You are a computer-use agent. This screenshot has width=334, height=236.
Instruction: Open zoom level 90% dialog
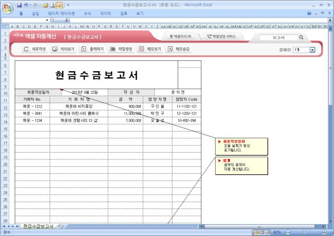[277, 232]
